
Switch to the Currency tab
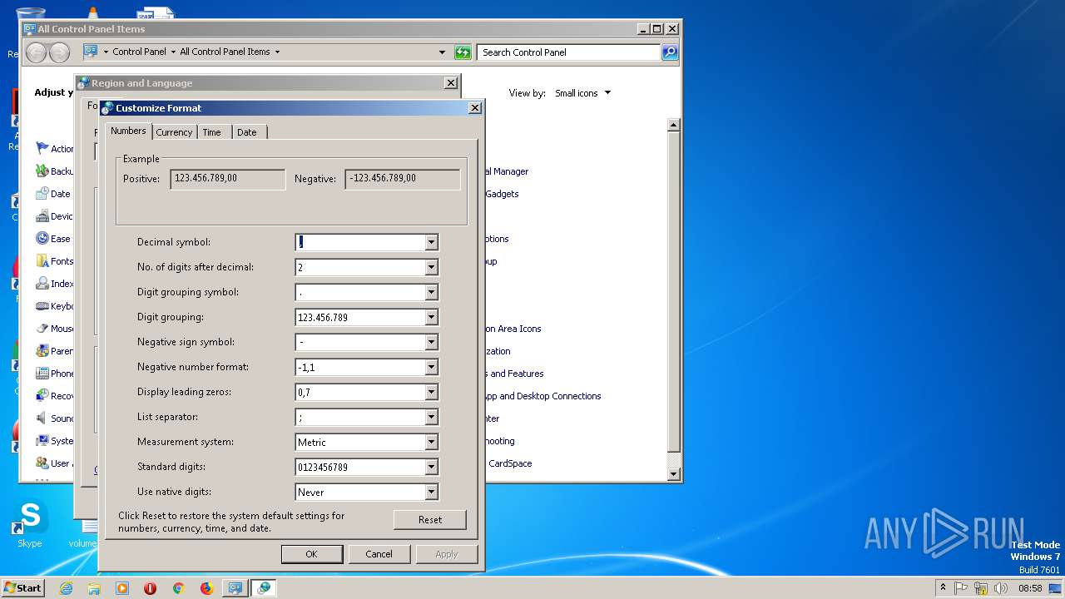pyautogui.click(x=174, y=132)
